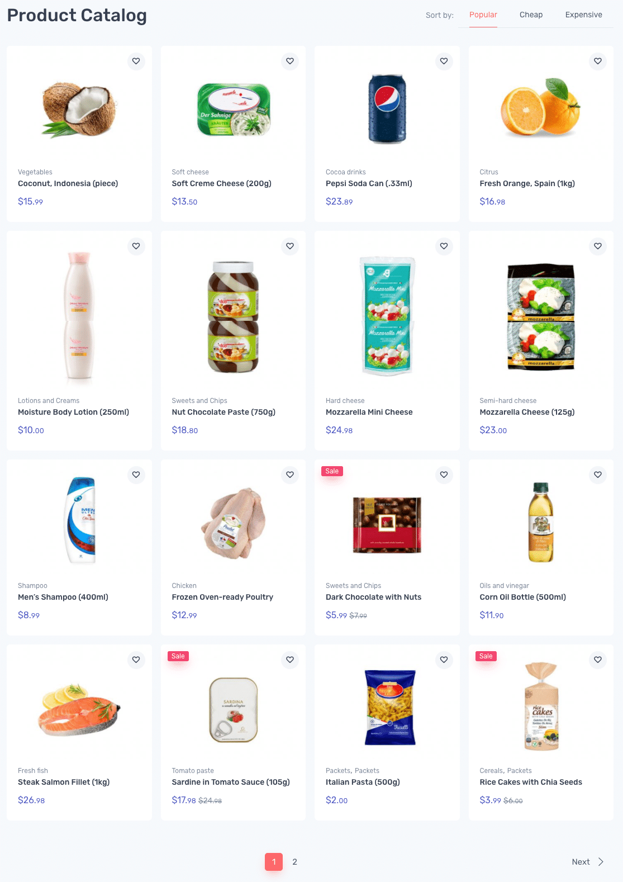Open the Sardine in Tomato Sauce title
The height and width of the screenshot is (882, 623).
(231, 782)
